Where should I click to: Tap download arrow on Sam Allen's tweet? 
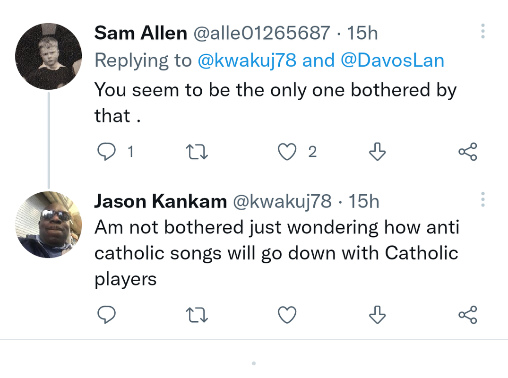click(x=377, y=152)
